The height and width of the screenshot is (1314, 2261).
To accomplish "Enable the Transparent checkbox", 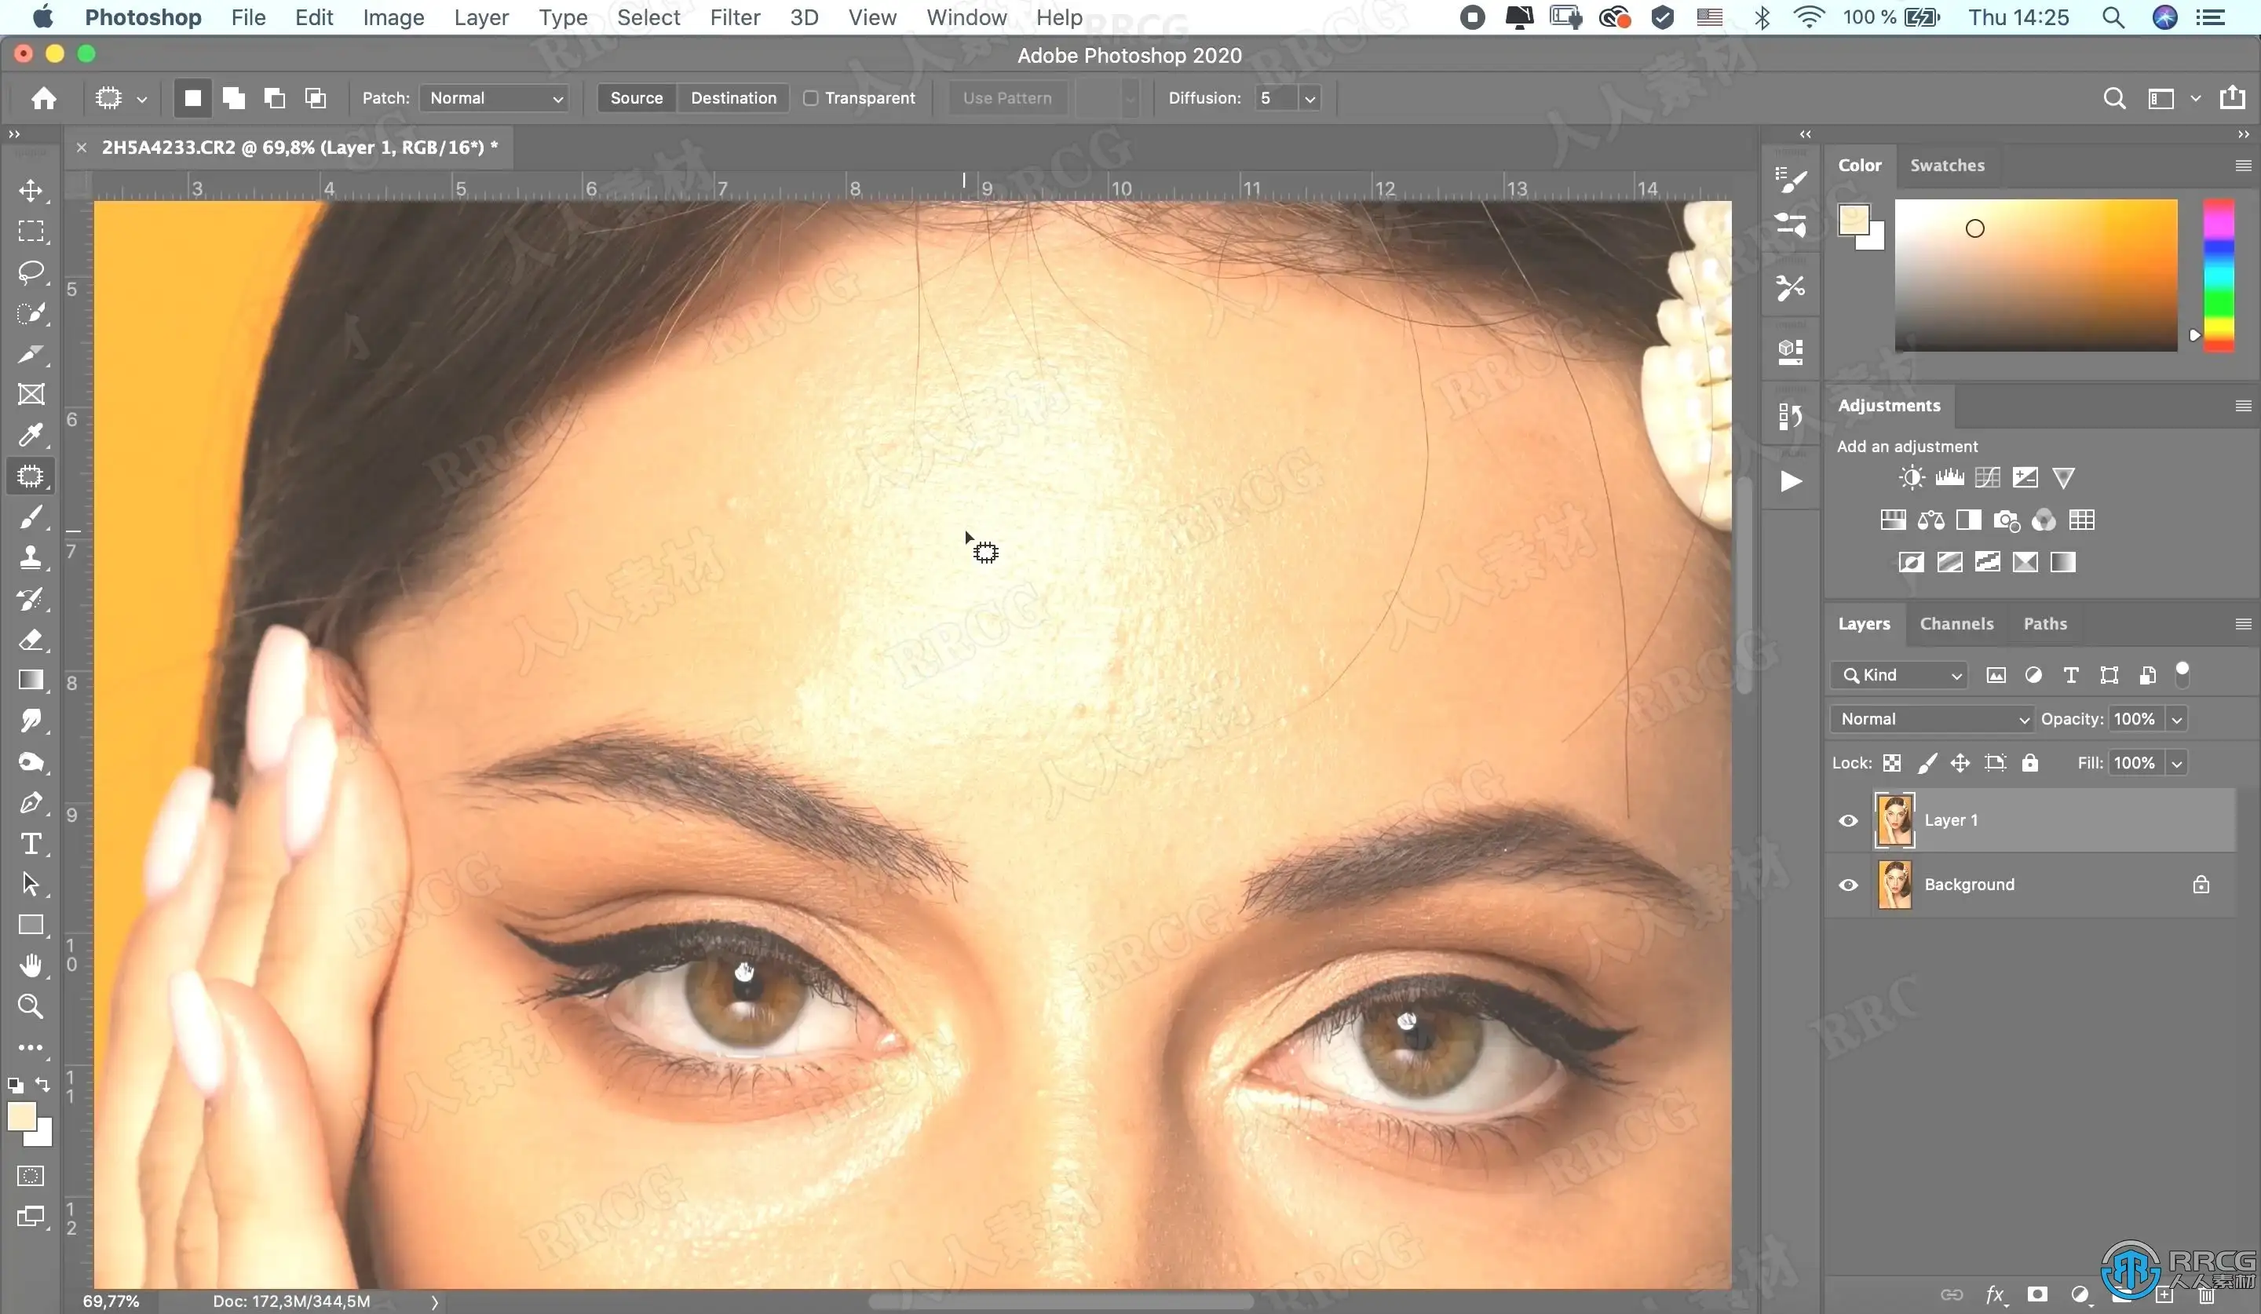I will click(810, 98).
